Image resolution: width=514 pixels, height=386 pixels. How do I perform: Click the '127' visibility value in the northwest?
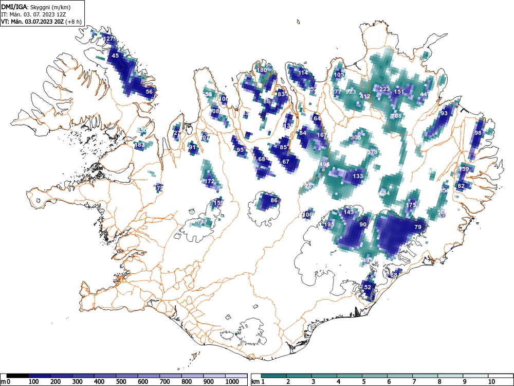point(108,39)
